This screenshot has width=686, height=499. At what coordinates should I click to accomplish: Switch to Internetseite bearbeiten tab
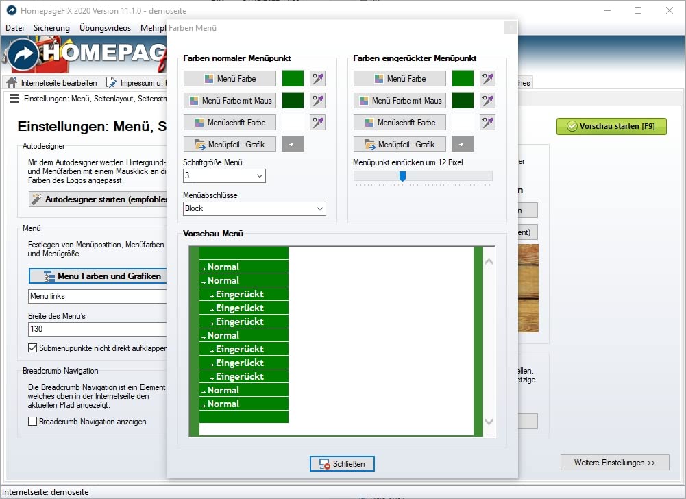[x=52, y=83]
